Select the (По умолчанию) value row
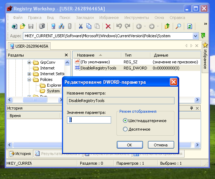The height and width of the screenshot is (179, 215). click(137, 62)
